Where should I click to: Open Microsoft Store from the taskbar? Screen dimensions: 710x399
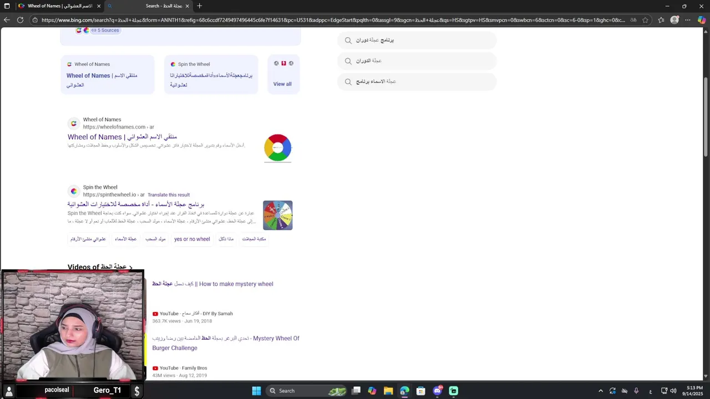(x=420, y=391)
